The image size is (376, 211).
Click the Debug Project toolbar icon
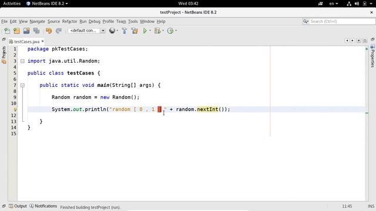pos(157,30)
